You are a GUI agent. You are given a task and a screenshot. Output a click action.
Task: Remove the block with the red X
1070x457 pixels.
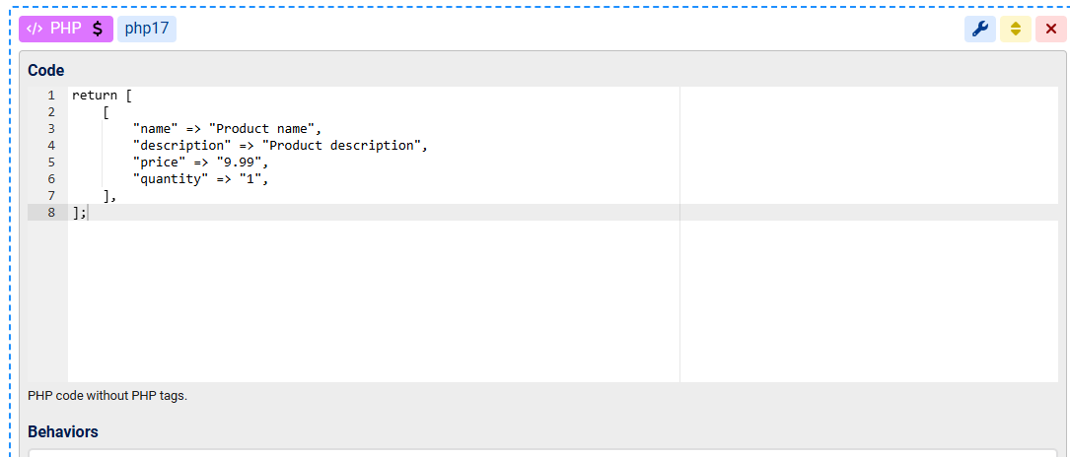click(x=1050, y=29)
